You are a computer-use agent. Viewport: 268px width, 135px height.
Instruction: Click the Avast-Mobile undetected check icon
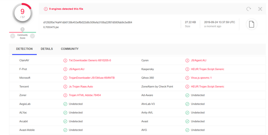(x=65, y=130)
